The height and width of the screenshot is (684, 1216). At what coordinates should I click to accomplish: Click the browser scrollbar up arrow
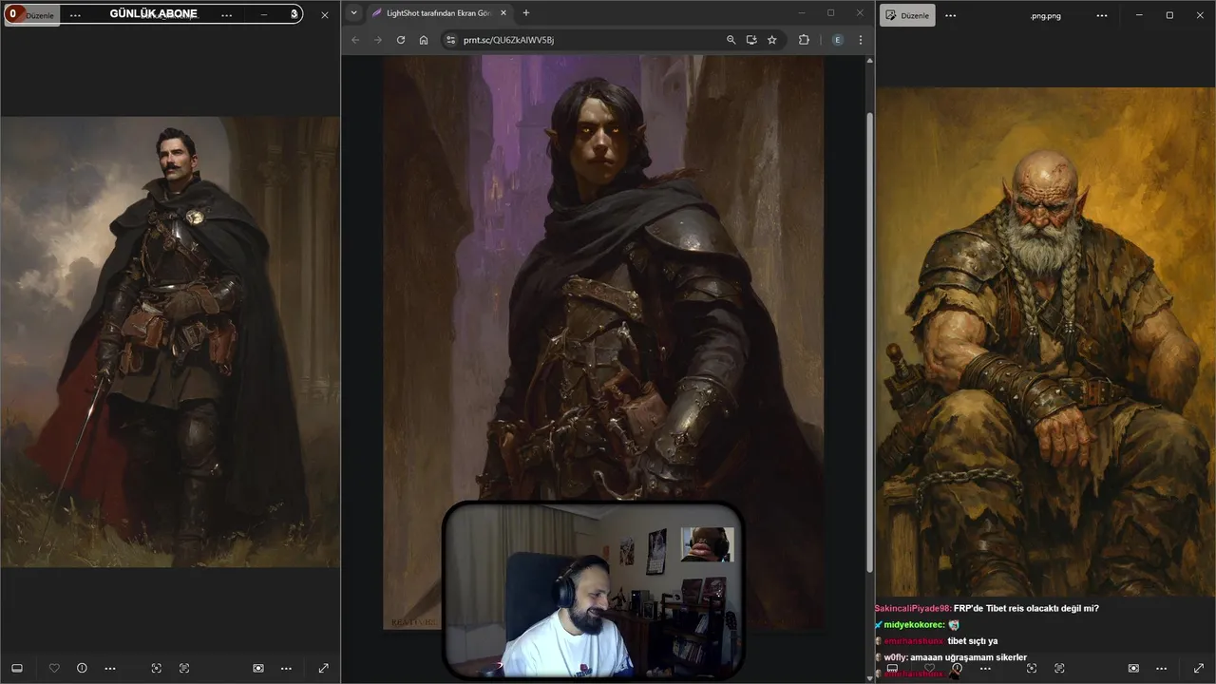tap(869, 60)
